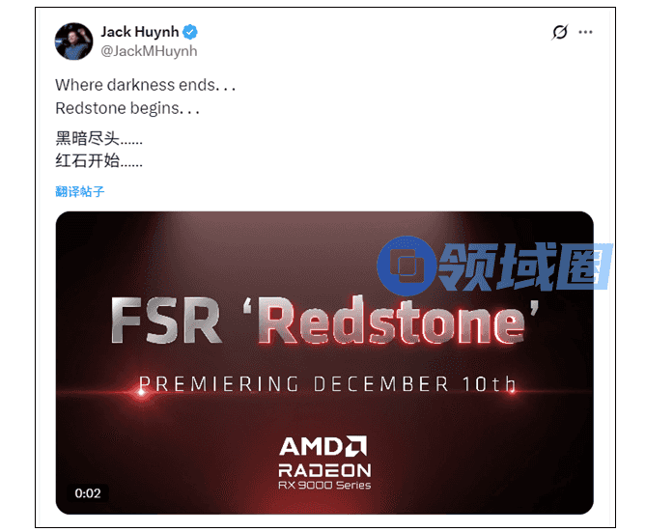Click the 领域圈 watermark text
646x532 pixels.
(x=525, y=266)
